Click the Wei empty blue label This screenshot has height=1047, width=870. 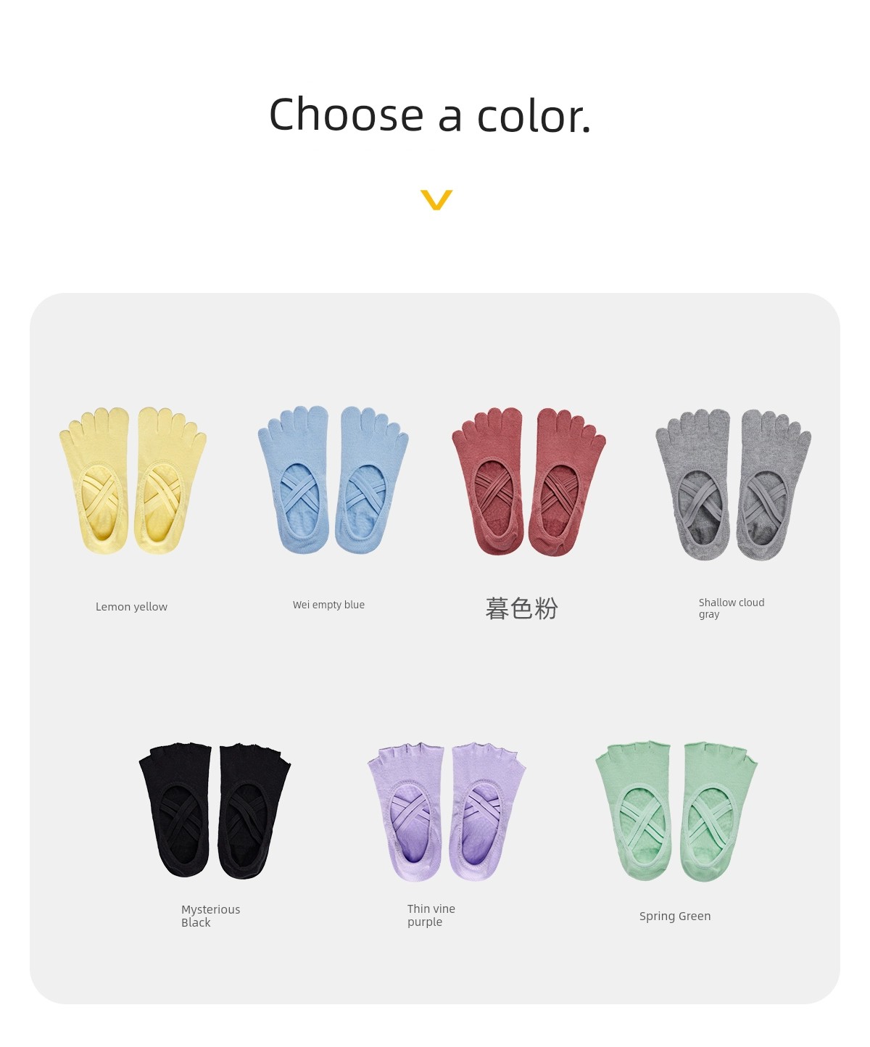(x=328, y=605)
